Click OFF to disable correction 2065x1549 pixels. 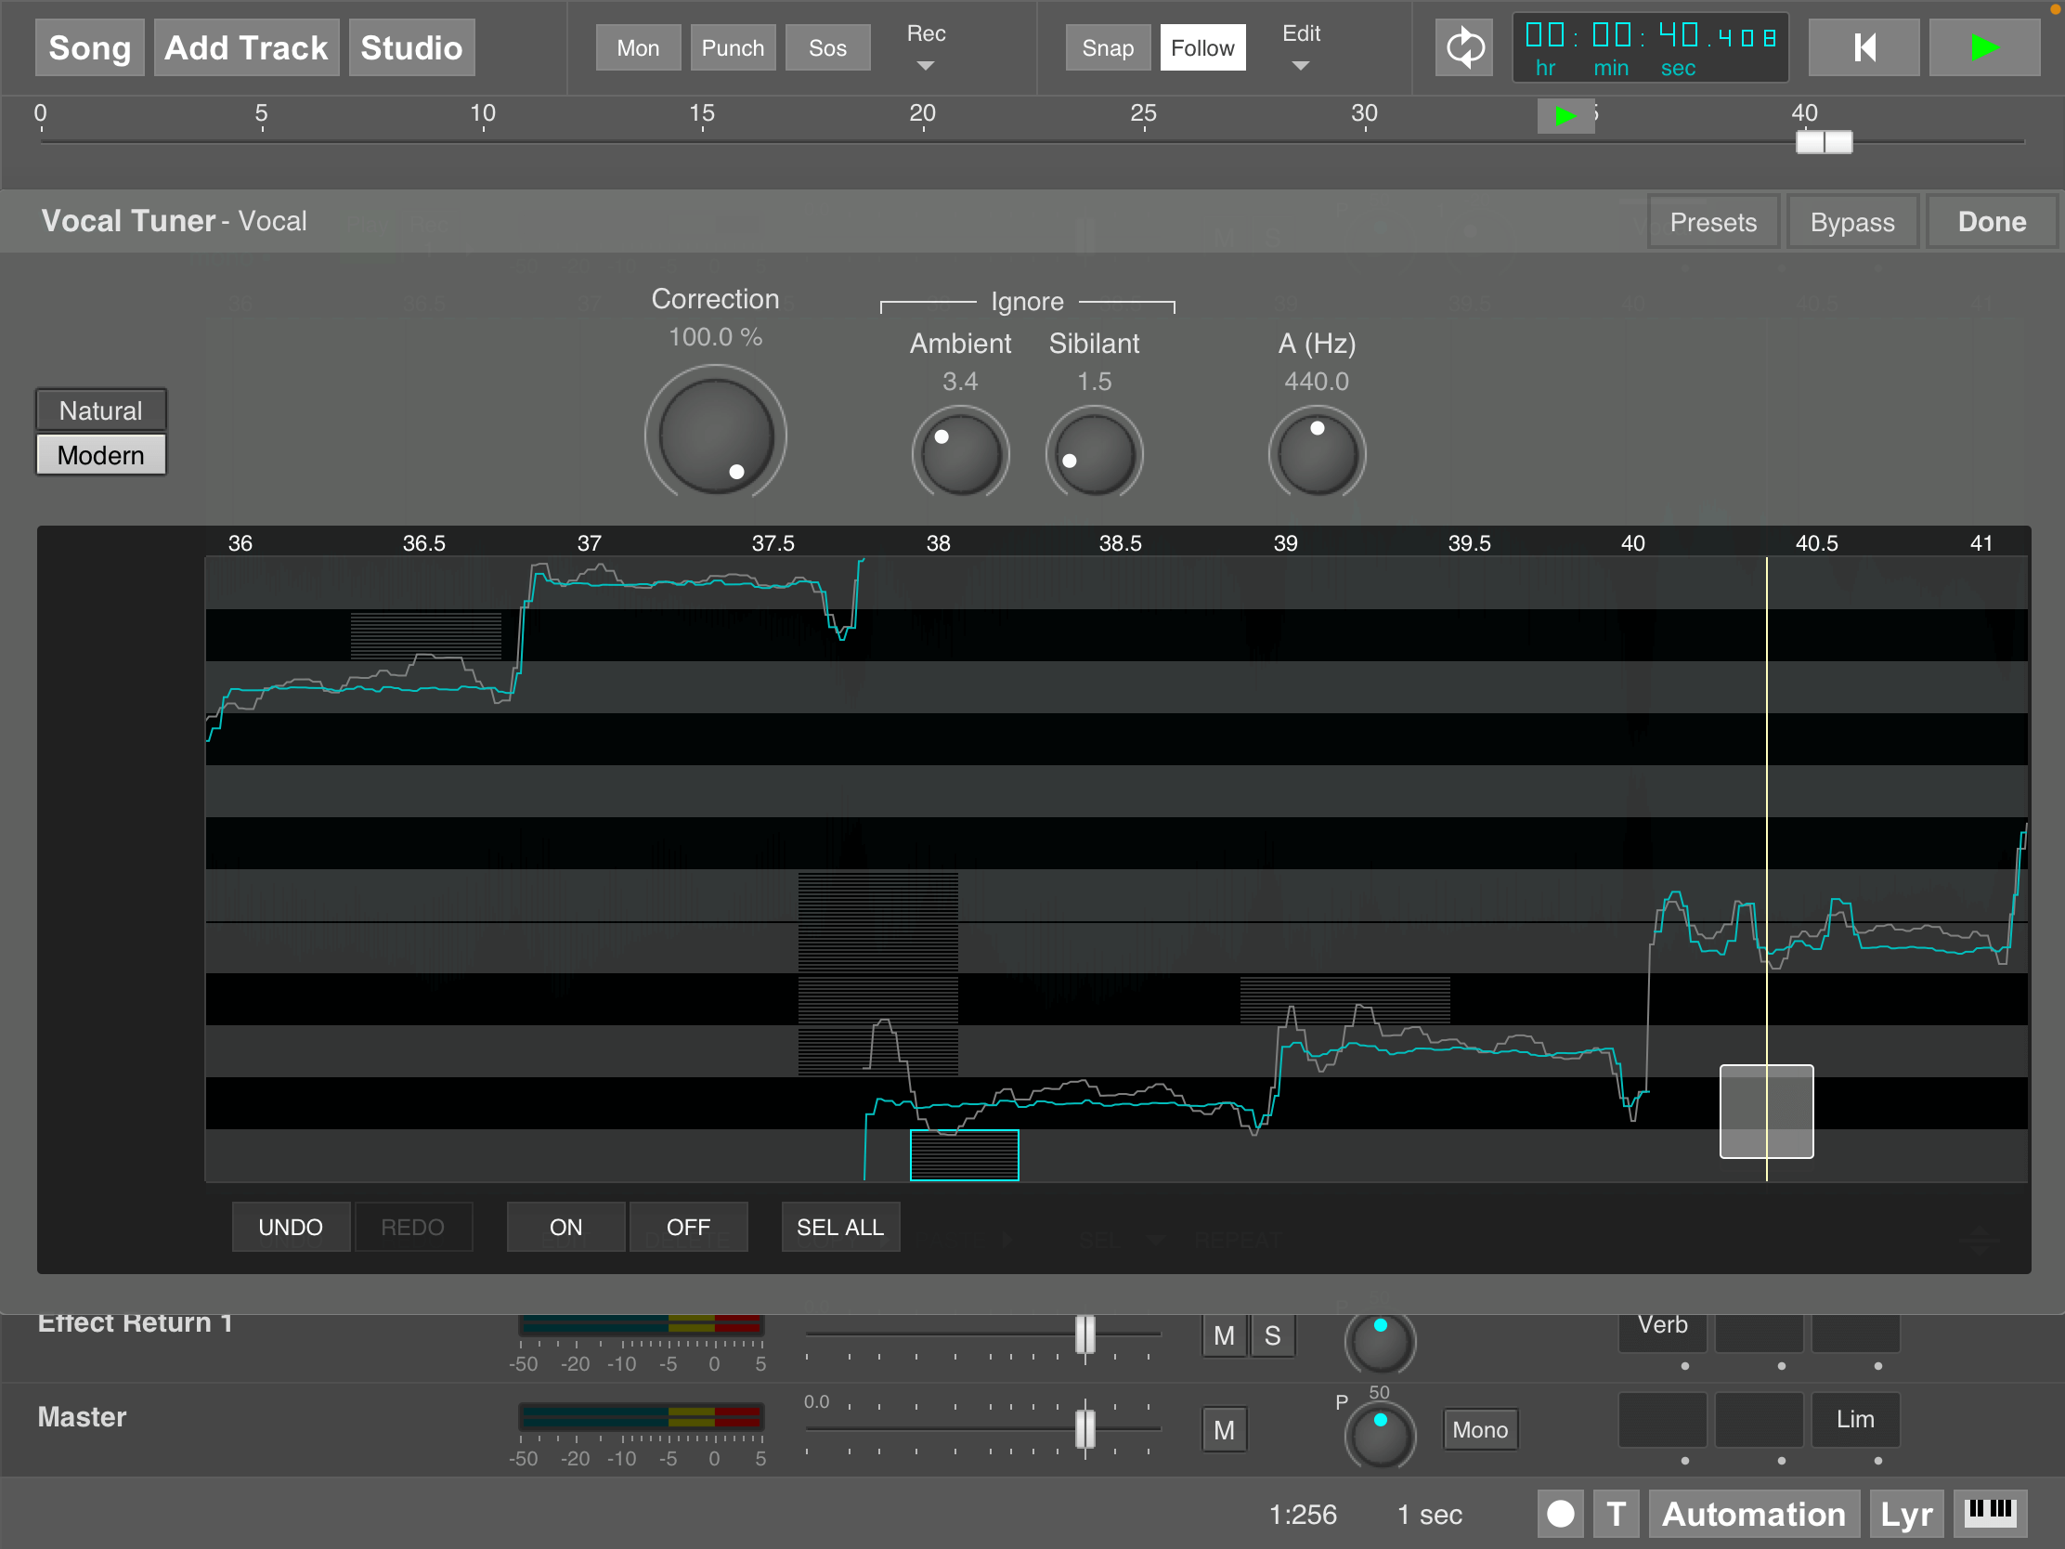pyautogui.click(x=688, y=1227)
